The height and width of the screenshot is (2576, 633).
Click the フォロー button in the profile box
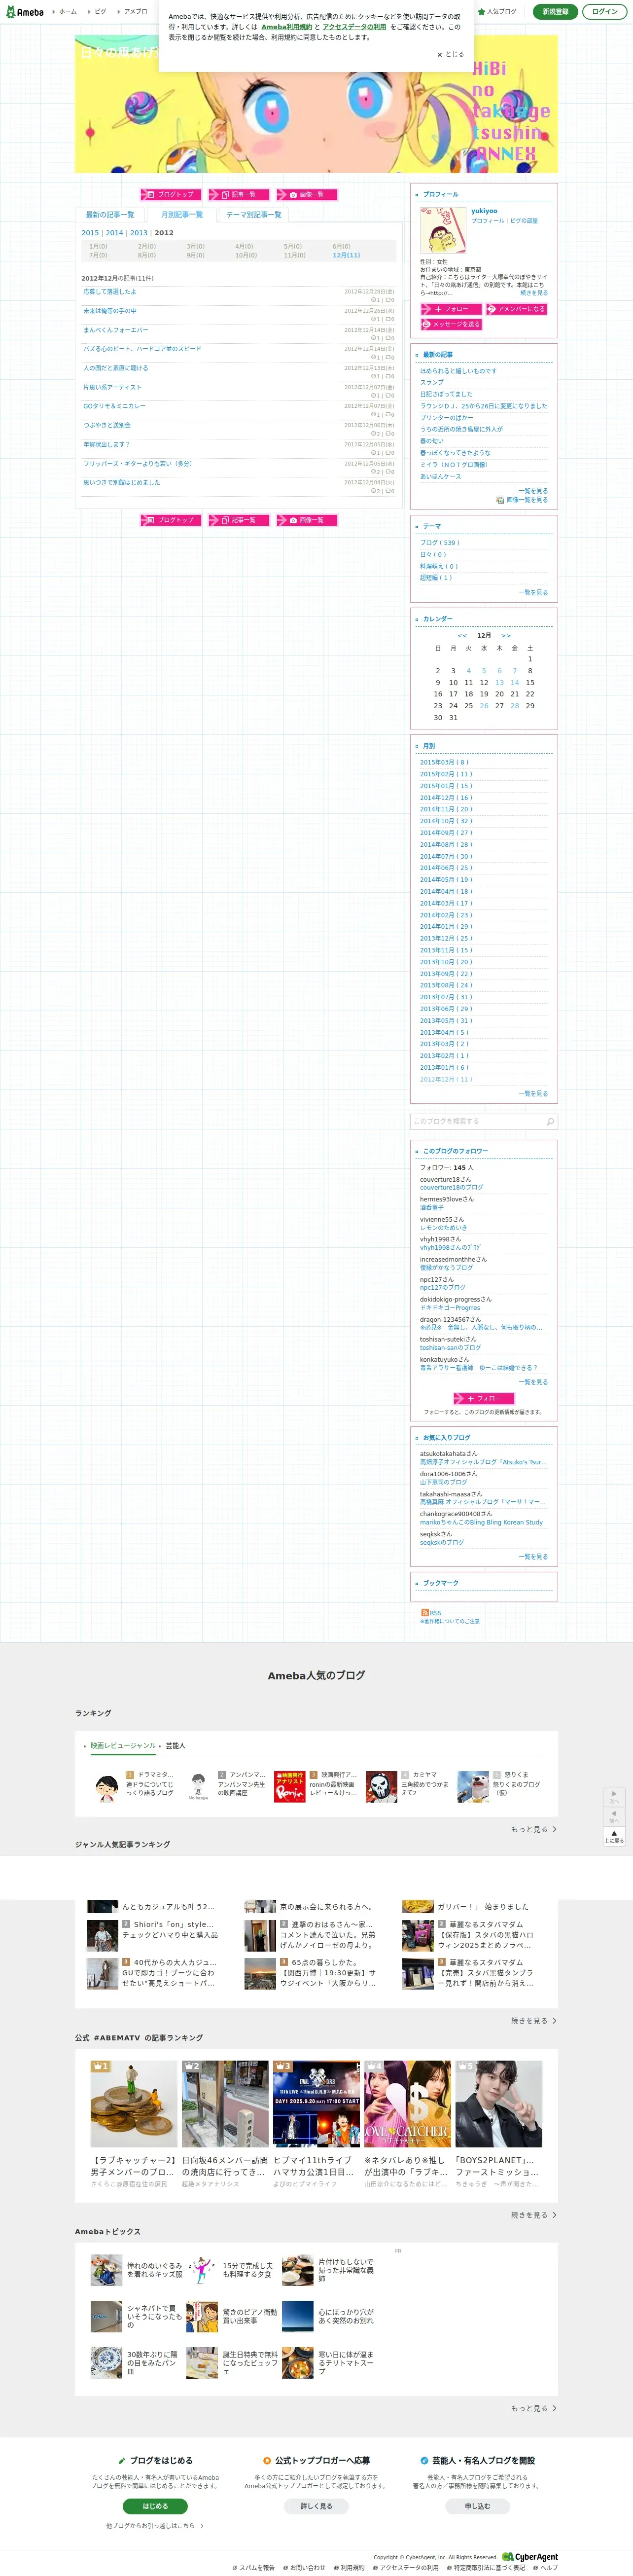[451, 309]
